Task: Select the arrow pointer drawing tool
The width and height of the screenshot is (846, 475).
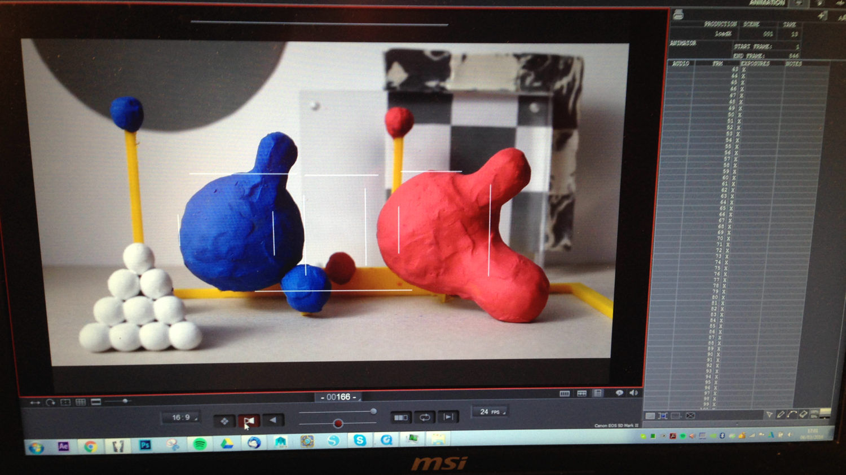Action: pos(769,415)
